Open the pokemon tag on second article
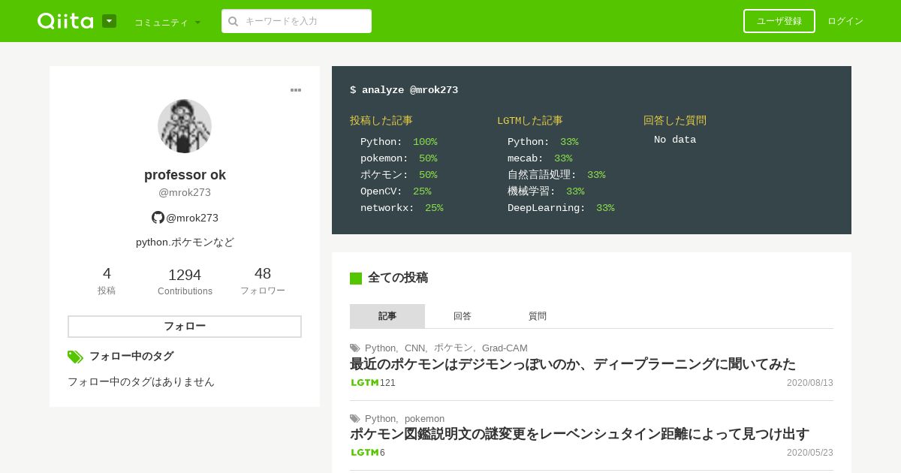Image resolution: width=901 pixels, height=473 pixels. point(424,419)
